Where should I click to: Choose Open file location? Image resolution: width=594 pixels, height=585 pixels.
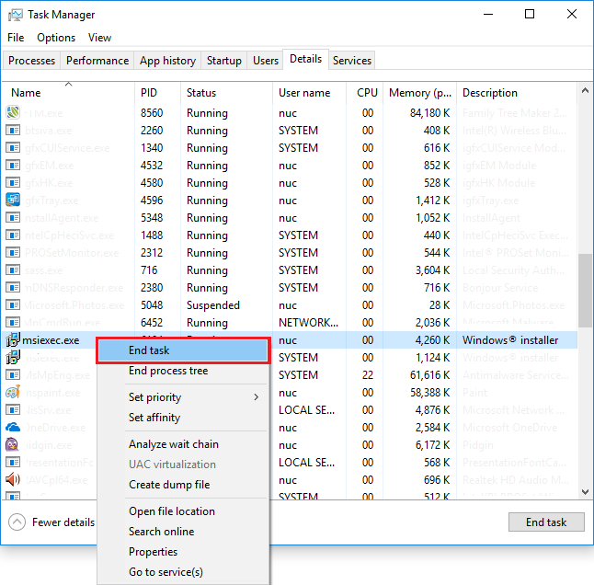(183, 511)
